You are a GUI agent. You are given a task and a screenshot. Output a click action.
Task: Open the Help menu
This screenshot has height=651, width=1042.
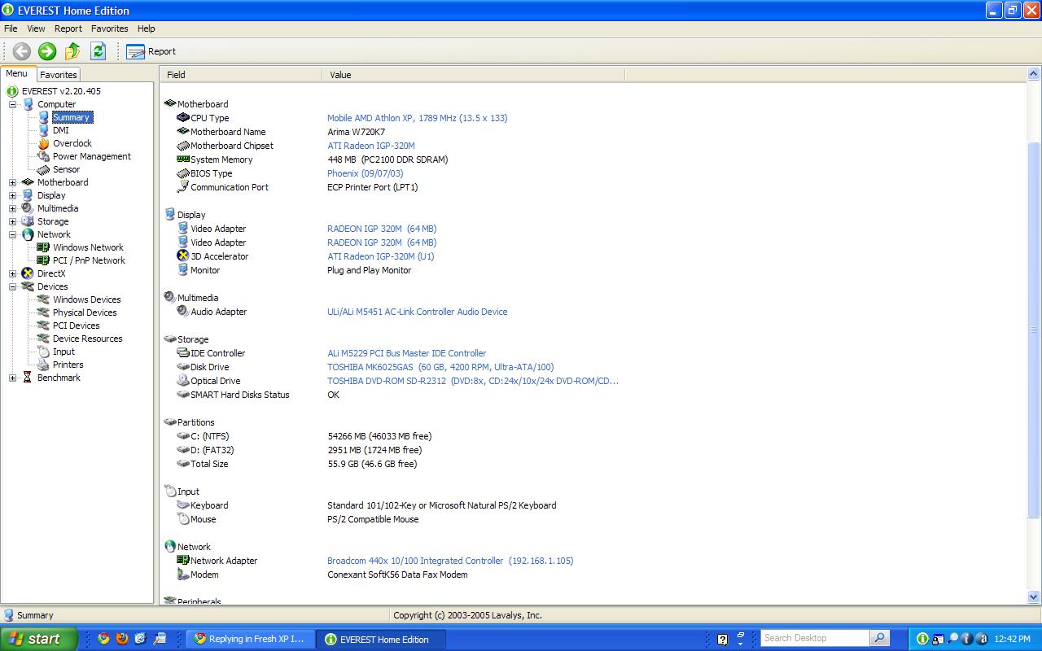click(147, 28)
